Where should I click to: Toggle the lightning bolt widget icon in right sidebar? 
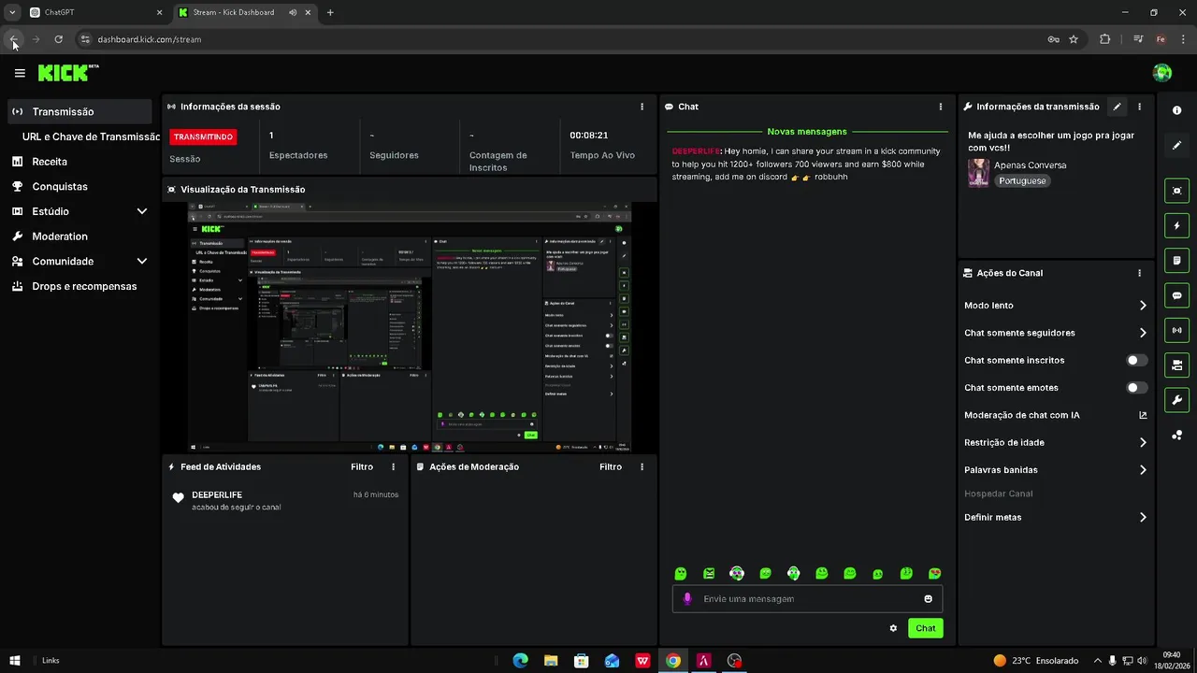coord(1176,225)
